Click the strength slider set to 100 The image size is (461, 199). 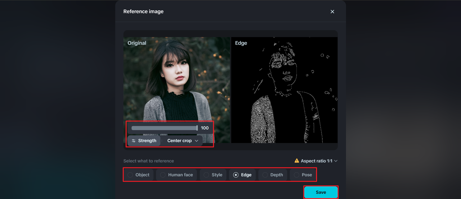(165, 128)
